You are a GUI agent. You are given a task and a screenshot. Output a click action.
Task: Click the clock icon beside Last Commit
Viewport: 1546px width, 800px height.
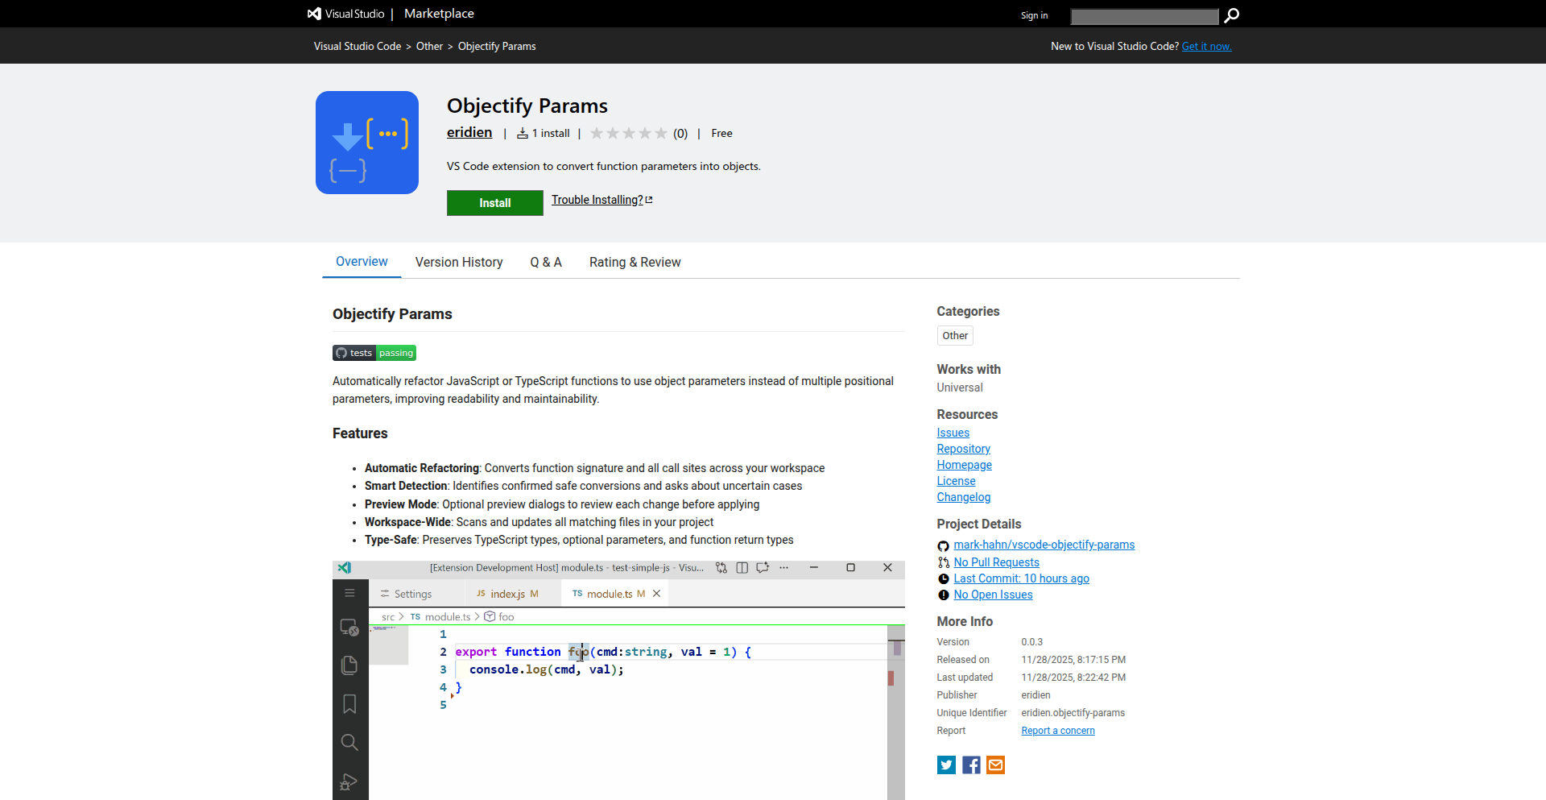[x=944, y=578]
